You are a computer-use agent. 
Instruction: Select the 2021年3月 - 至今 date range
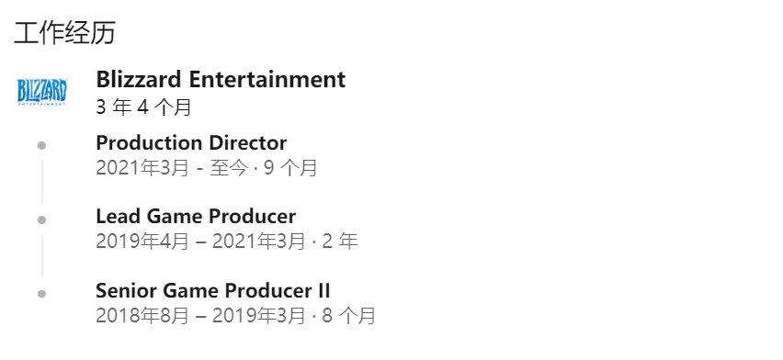tap(172, 168)
